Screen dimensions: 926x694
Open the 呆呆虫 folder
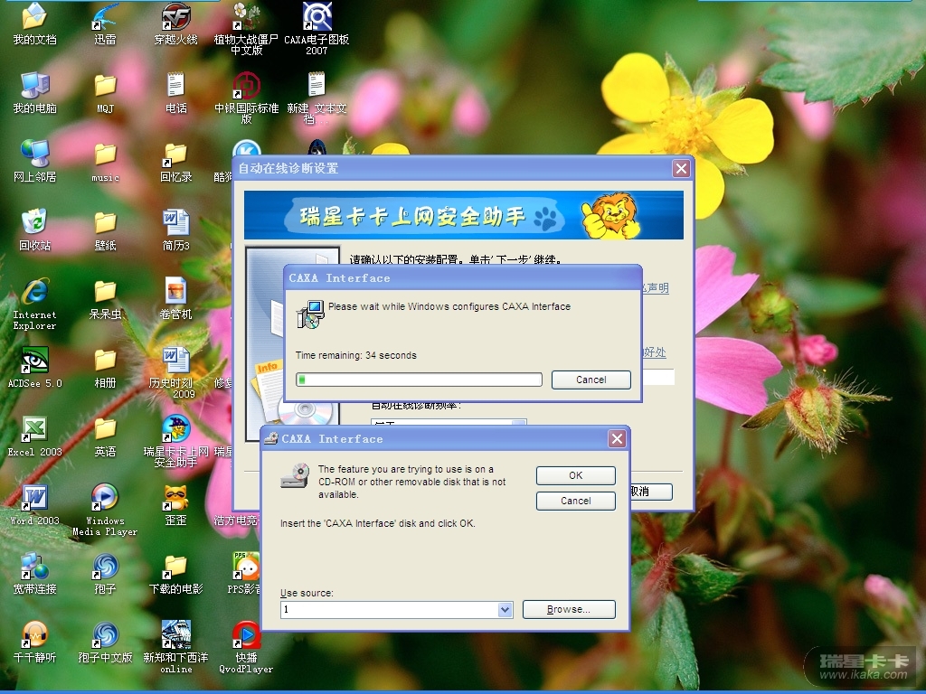pos(105,298)
